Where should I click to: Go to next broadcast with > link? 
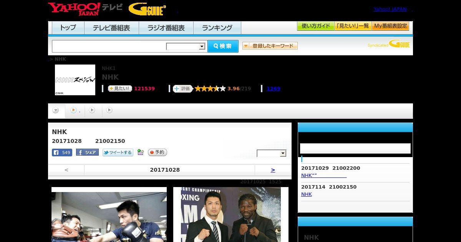click(x=273, y=170)
